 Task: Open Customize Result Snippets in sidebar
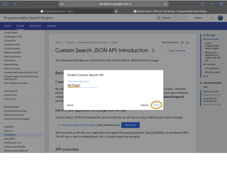coord(17,119)
